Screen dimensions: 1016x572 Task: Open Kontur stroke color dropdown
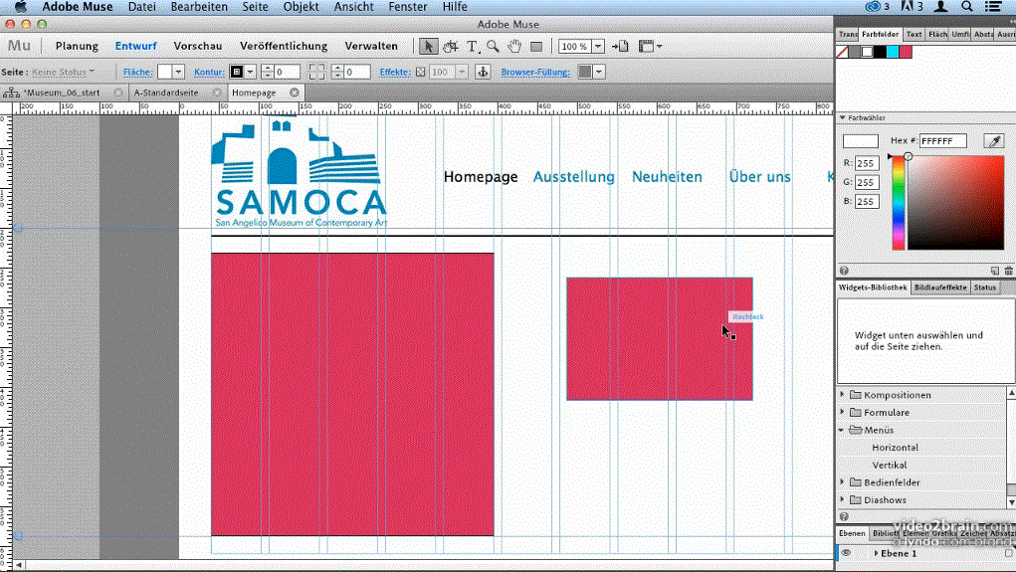pos(250,72)
